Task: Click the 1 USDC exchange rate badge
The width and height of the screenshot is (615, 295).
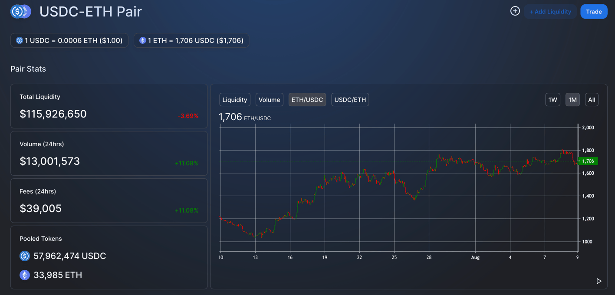Action: pos(69,40)
